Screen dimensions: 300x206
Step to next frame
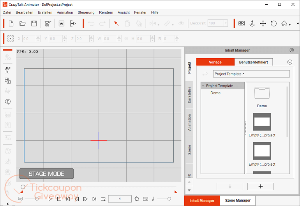[85, 199]
